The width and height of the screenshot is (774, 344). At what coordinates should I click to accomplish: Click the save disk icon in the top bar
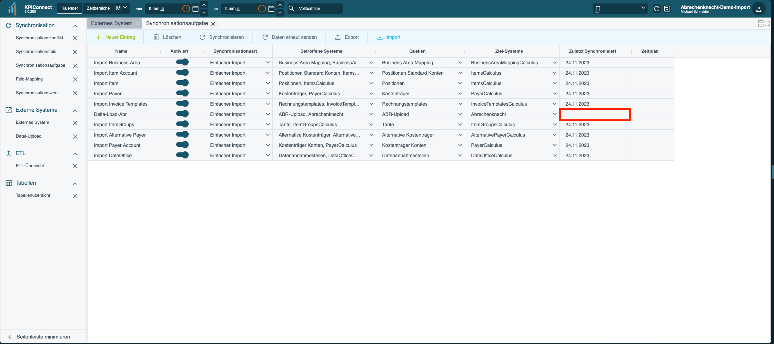point(667,9)
